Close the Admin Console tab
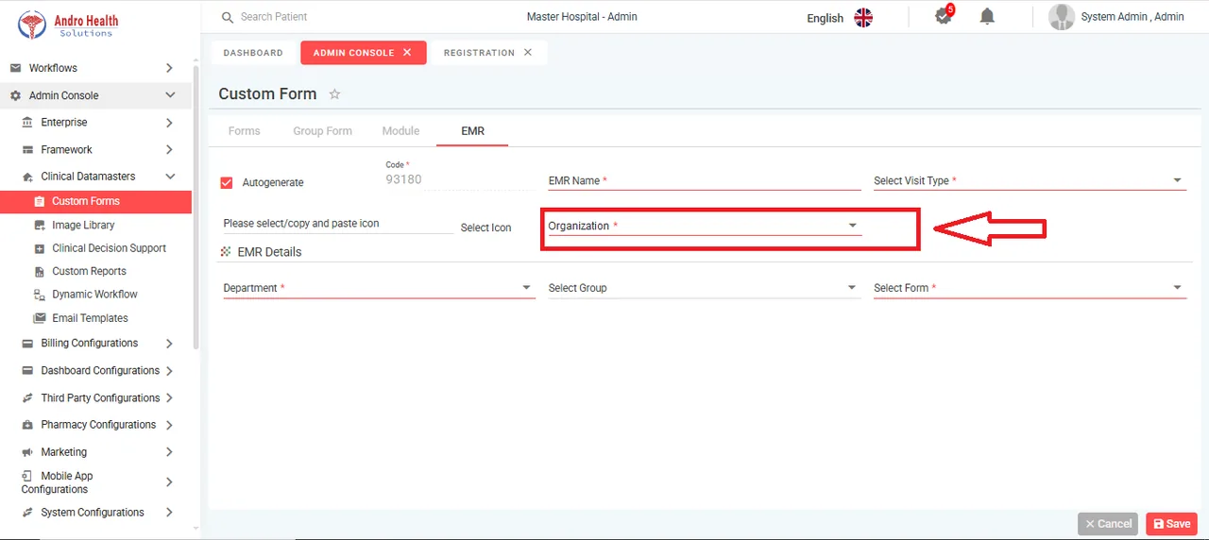Image resolution: width=1209 pixels, height=540 pixels. coord(407,53)
